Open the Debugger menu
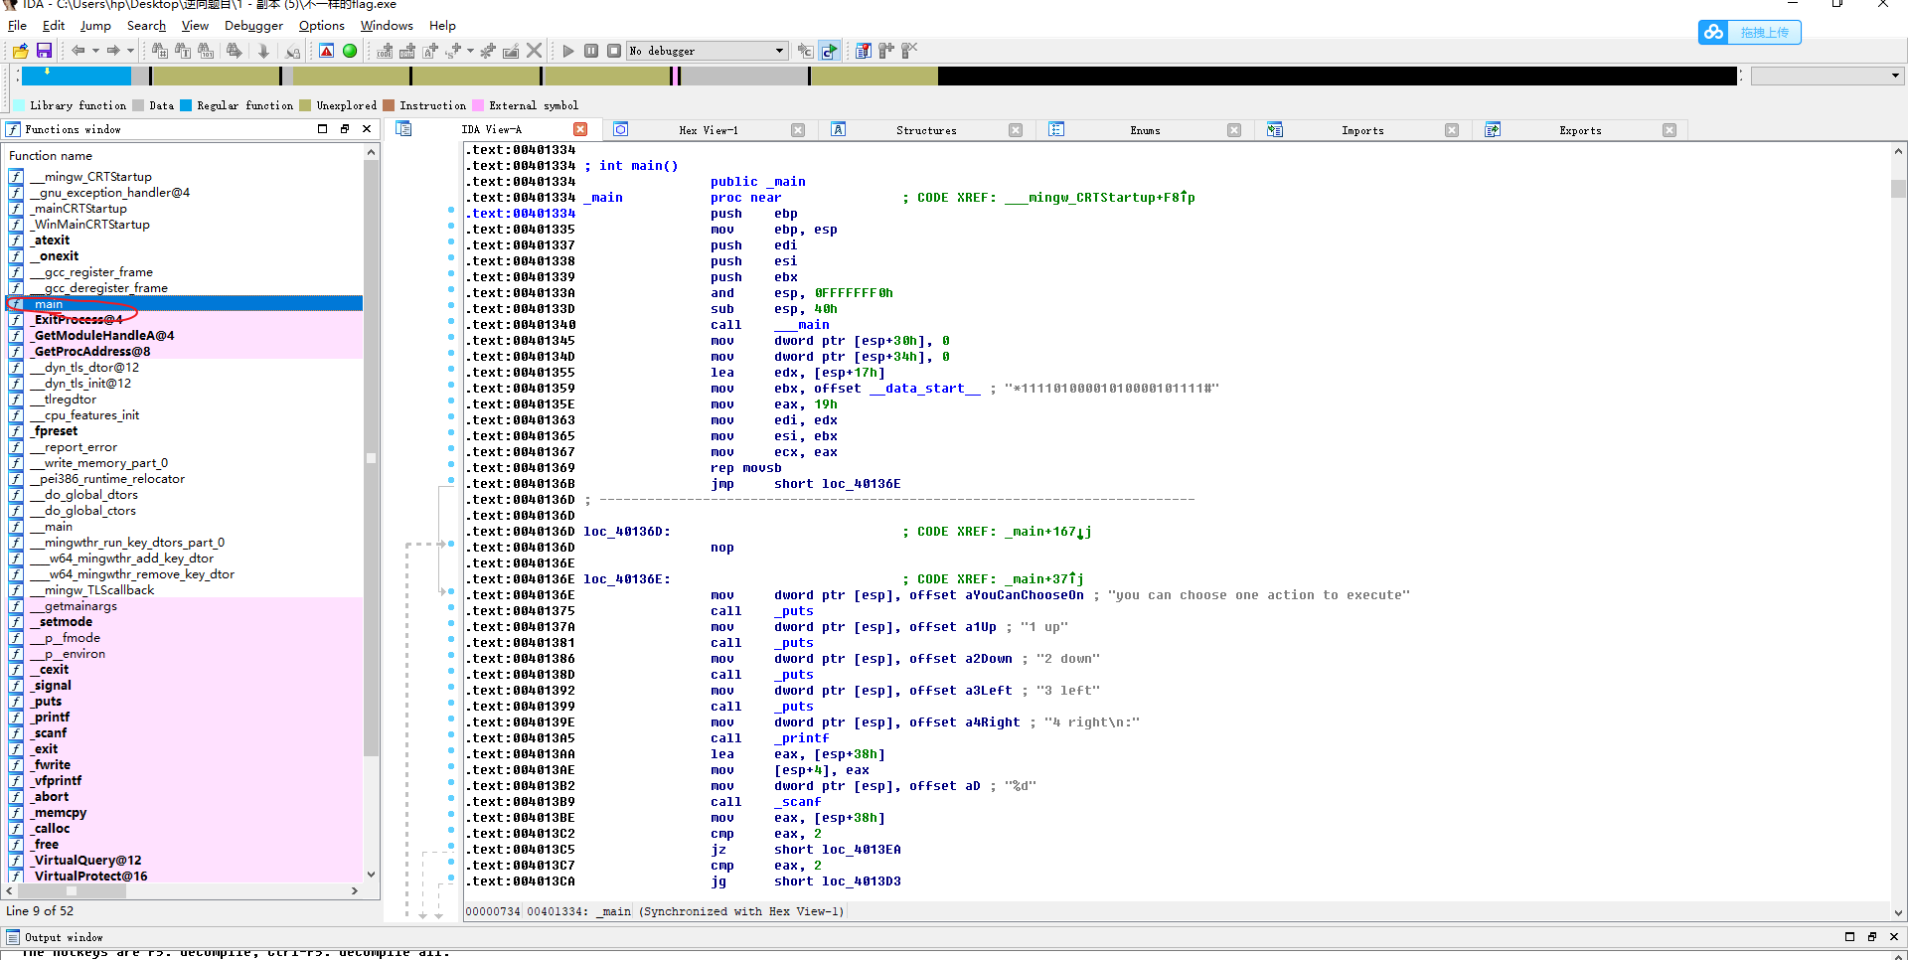 pos(253,26)
